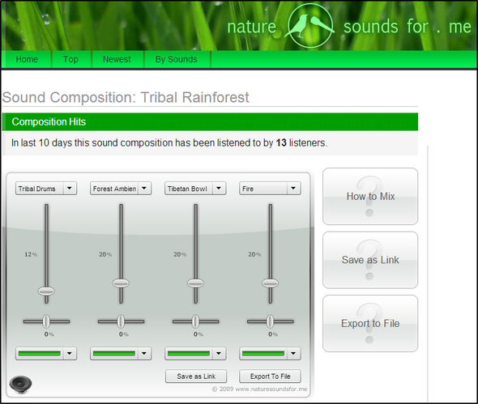Expand the Fire sound selector
478x404 pixels.
tap(270, 189)
